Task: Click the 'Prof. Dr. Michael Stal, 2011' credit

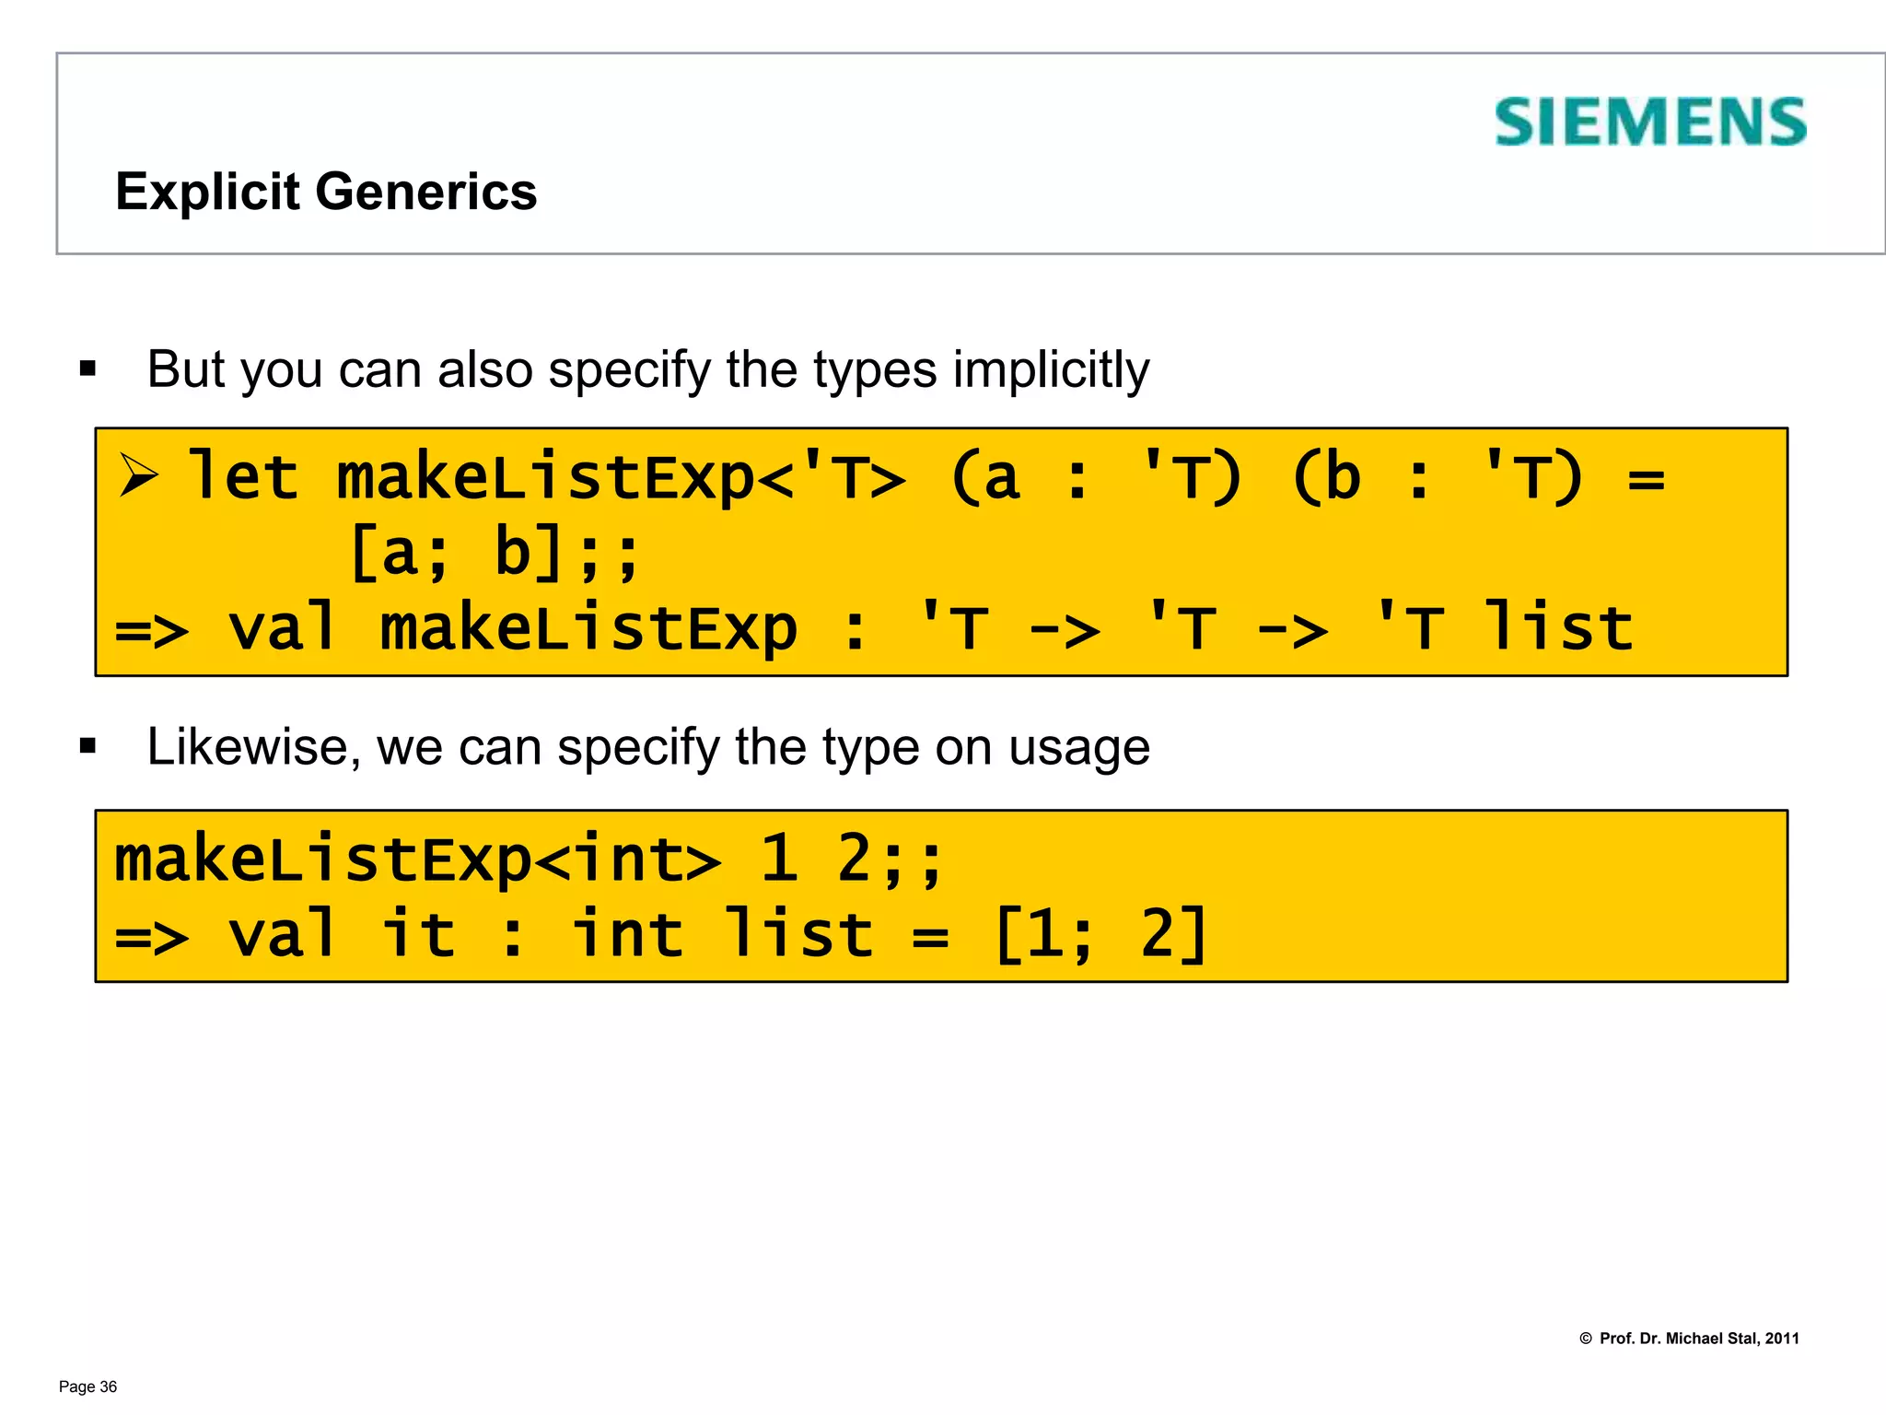Action: click(x=1698, y=1339)
